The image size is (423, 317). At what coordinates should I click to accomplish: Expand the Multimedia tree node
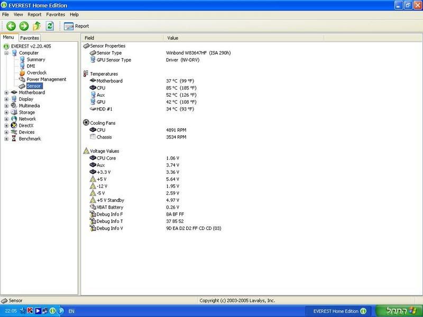tap(6, 106)
